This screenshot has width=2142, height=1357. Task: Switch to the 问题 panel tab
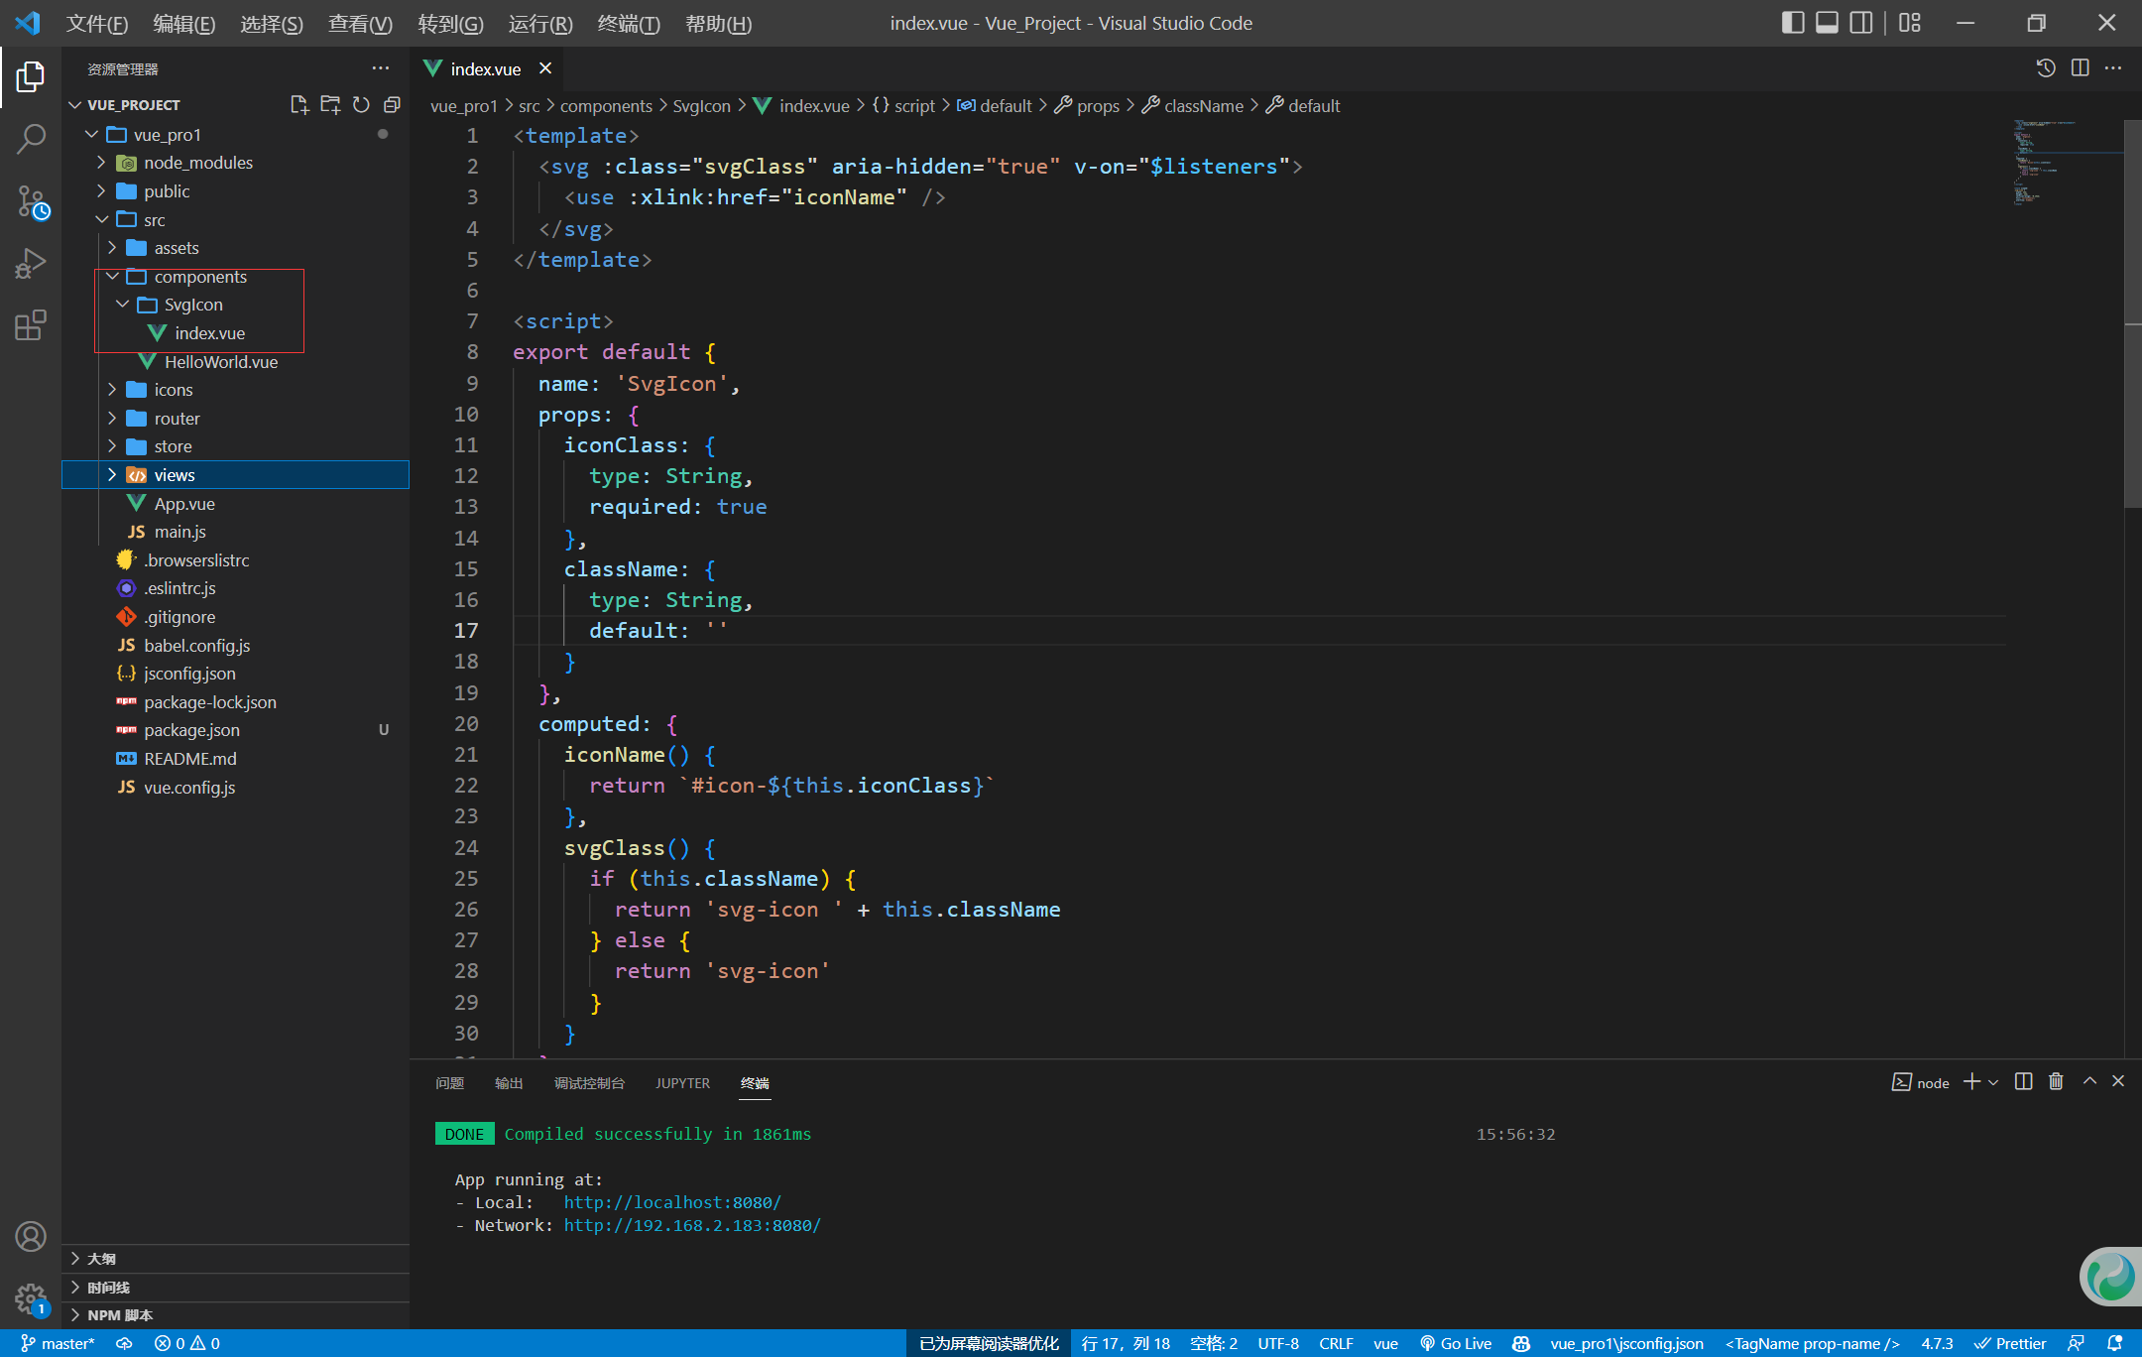[449, 1083]
